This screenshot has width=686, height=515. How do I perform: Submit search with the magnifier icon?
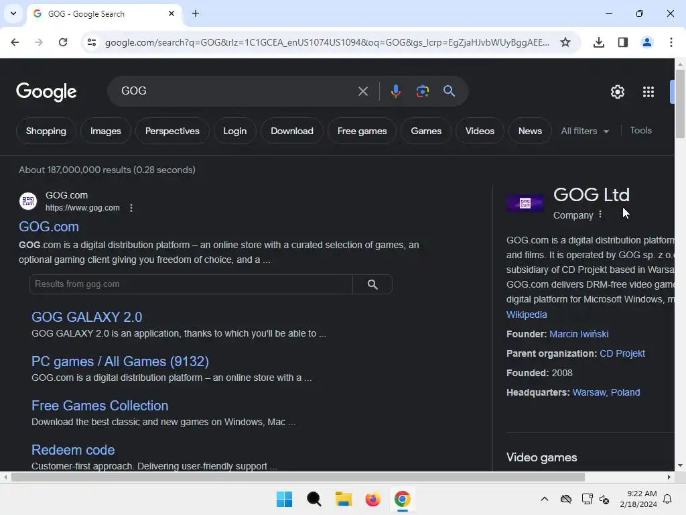449,91
